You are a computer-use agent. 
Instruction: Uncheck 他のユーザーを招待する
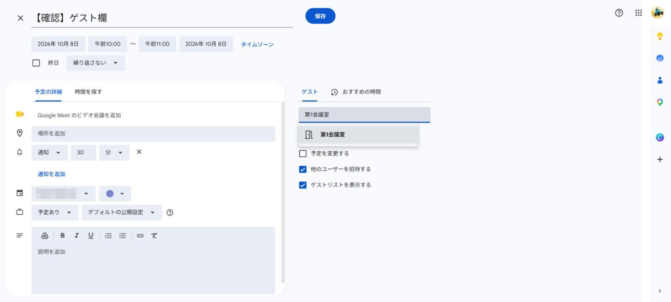coord(303,169)
